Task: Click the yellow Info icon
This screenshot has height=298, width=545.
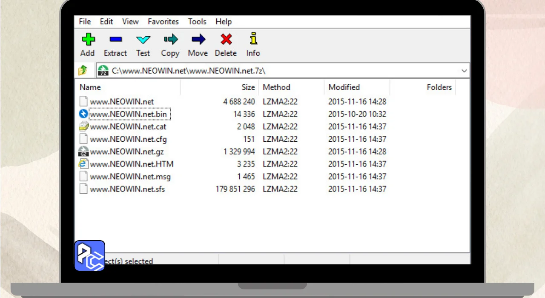Action: click(253, 39)
